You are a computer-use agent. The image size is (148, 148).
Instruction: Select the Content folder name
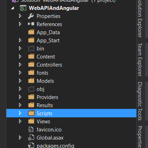46,57
